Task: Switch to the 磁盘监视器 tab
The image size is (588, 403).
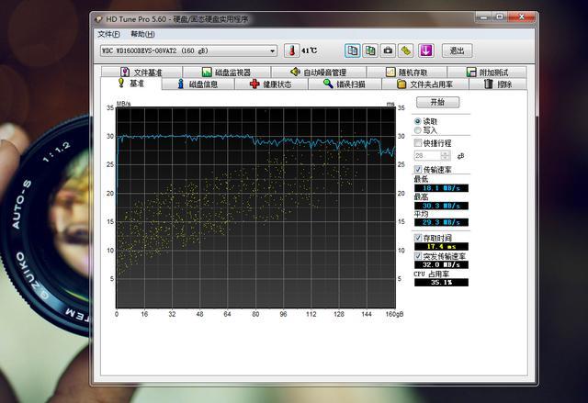Action: pyautogui.click(x=227, y=72)
